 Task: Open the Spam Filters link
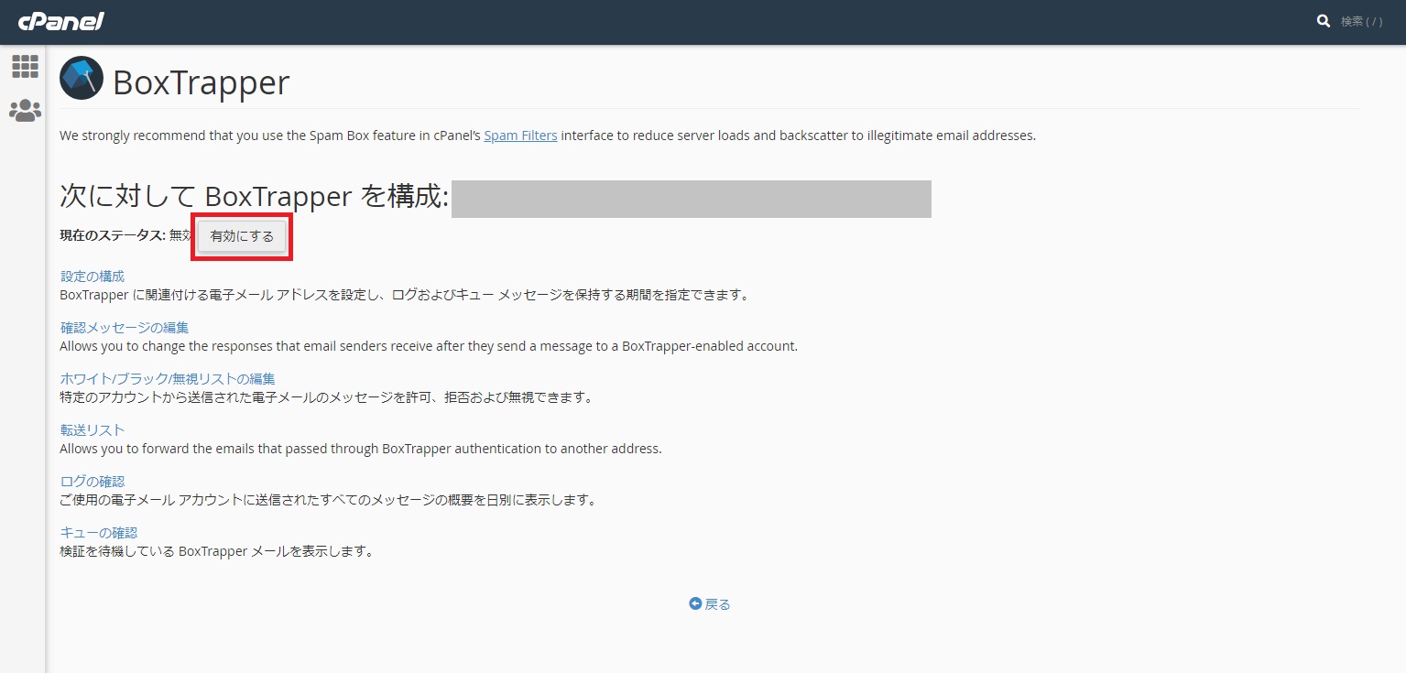[520, 136]
